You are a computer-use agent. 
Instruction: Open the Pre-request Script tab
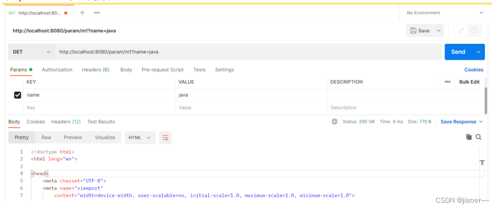click(163, 70)
